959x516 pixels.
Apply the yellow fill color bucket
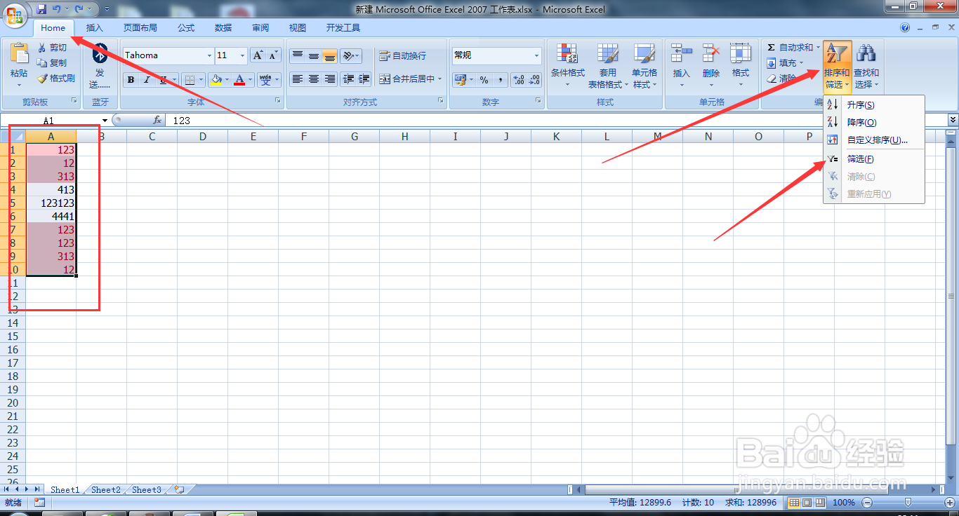[x=216, y=80]
